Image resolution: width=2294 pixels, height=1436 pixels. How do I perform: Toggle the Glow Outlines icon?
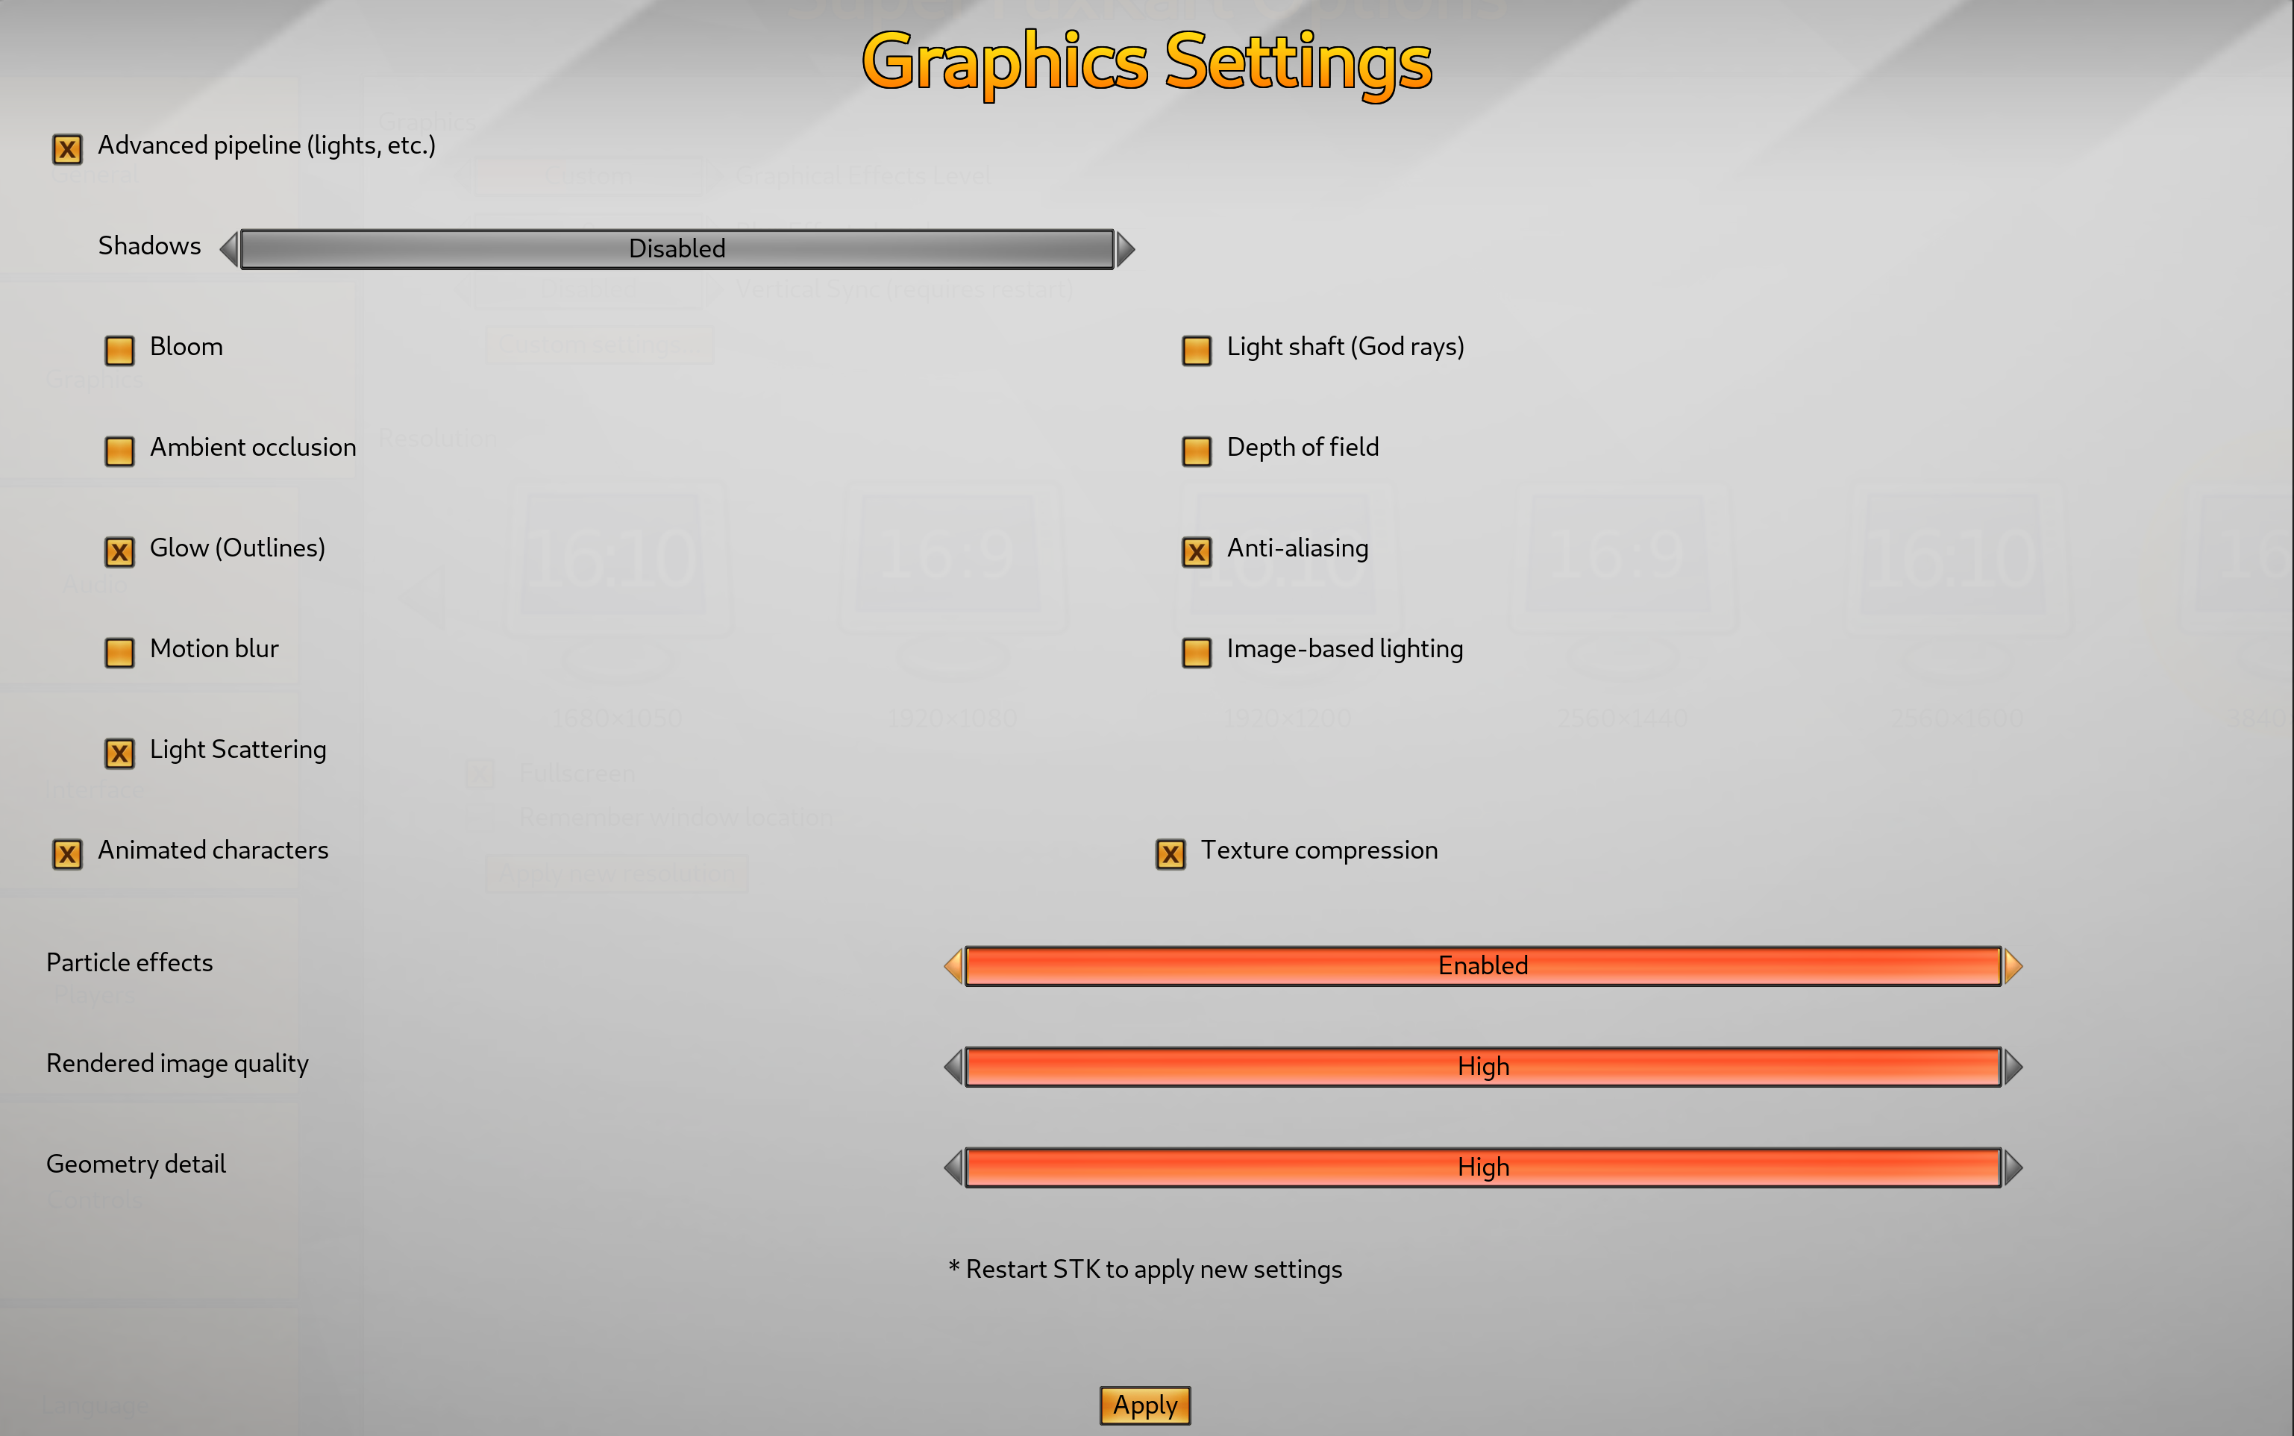119,548
